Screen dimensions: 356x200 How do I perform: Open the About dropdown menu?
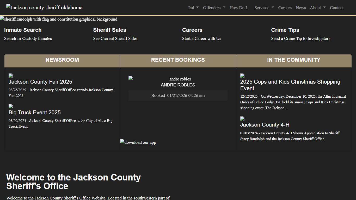pyautogui.click(x=317, y=8)
